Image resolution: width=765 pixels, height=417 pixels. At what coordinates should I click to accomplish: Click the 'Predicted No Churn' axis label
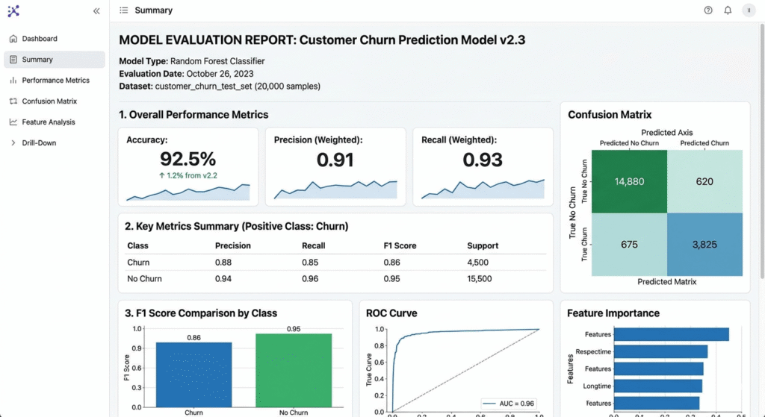(629, 143)
